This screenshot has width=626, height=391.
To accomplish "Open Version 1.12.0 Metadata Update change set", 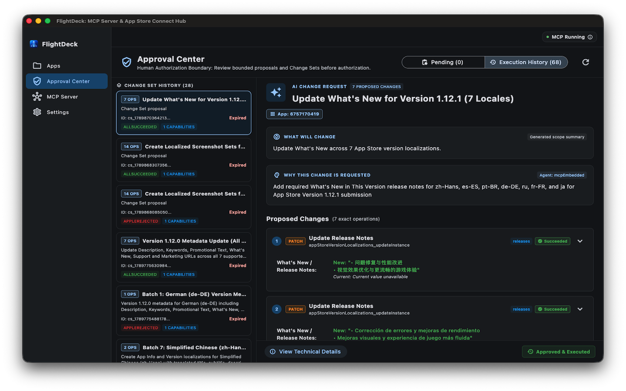I will click(183, 257).
